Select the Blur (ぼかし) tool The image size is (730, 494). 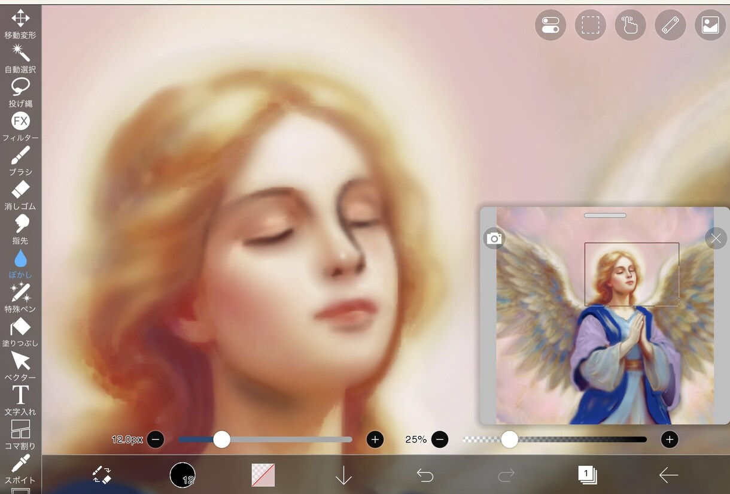[x=20, y=263]
